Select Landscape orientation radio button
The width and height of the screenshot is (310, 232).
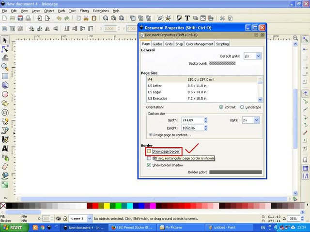242,107
